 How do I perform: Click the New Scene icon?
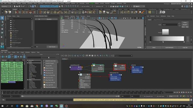pyautogui.click(x=15, y=6)
